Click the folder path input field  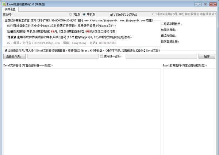coord(63,56)
